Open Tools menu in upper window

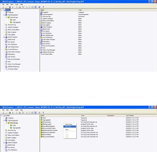[17, 5]
